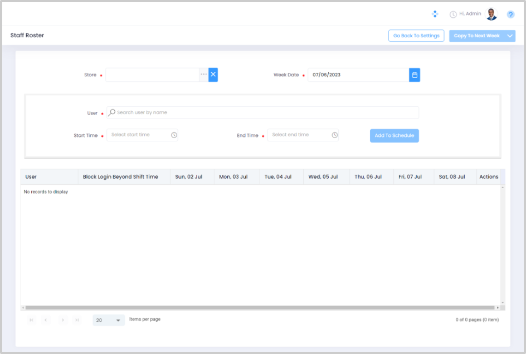Go to the next page pagination arrow
526x354 pixels.
[x=62, y=320]
